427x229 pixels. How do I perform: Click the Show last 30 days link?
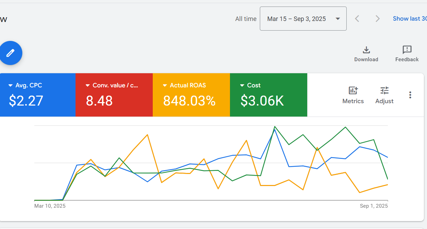point(410,19)
